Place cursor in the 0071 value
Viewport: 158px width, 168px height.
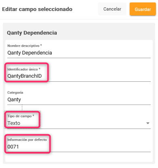coord(13,147)
